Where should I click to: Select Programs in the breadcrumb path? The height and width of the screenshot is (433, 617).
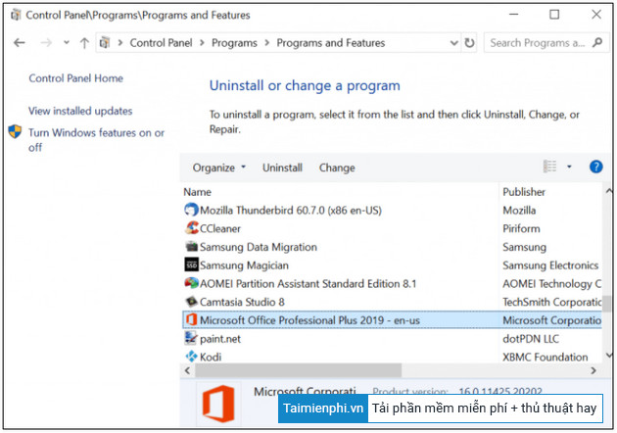point(234,42)
